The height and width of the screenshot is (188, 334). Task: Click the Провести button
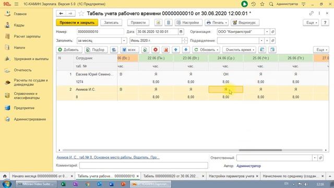click(138, 22)
